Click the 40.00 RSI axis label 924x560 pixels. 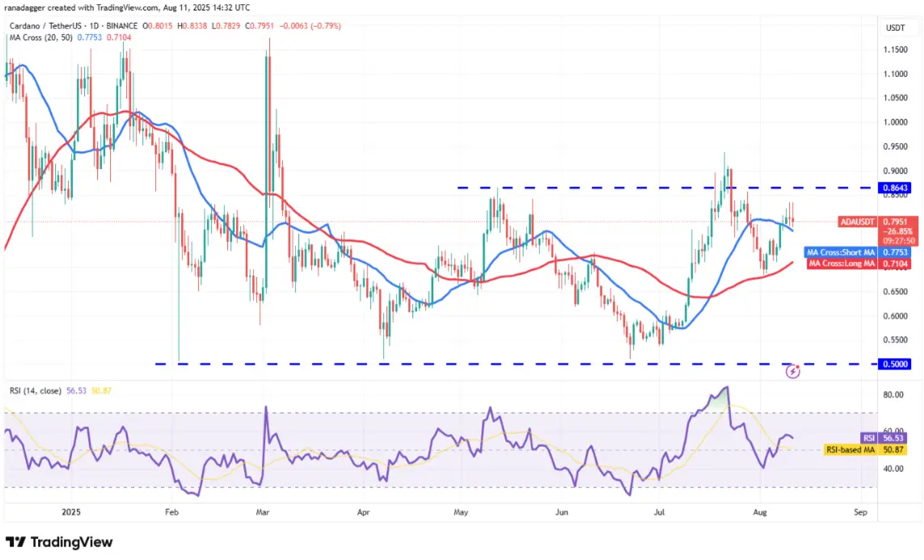point(892,469)
